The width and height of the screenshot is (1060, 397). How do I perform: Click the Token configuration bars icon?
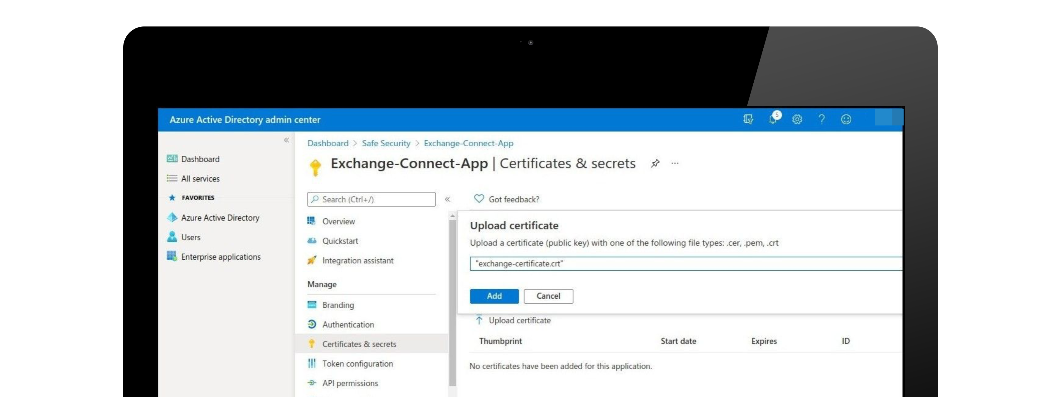(x=312, y=363)
